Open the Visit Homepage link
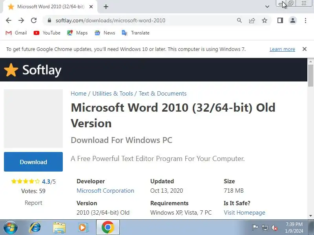 [244, 213]
